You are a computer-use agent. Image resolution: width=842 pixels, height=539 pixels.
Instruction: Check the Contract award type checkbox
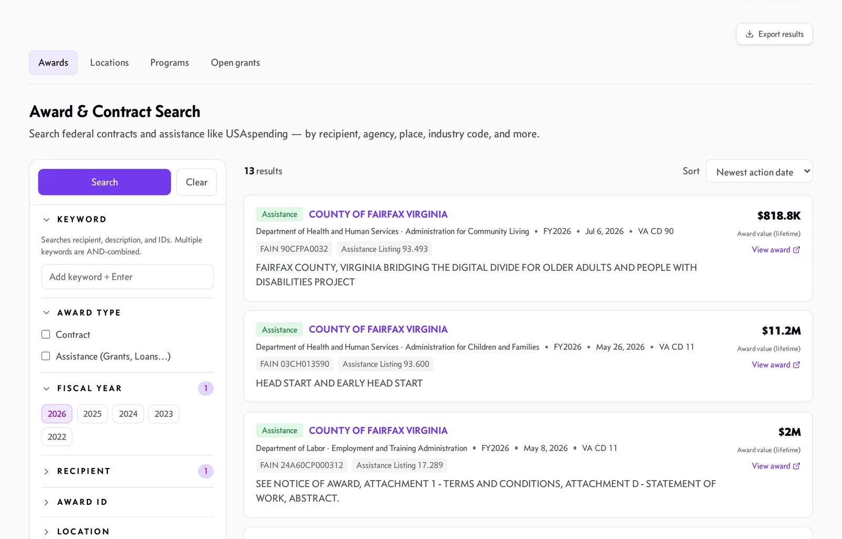[x=46, y=334]
